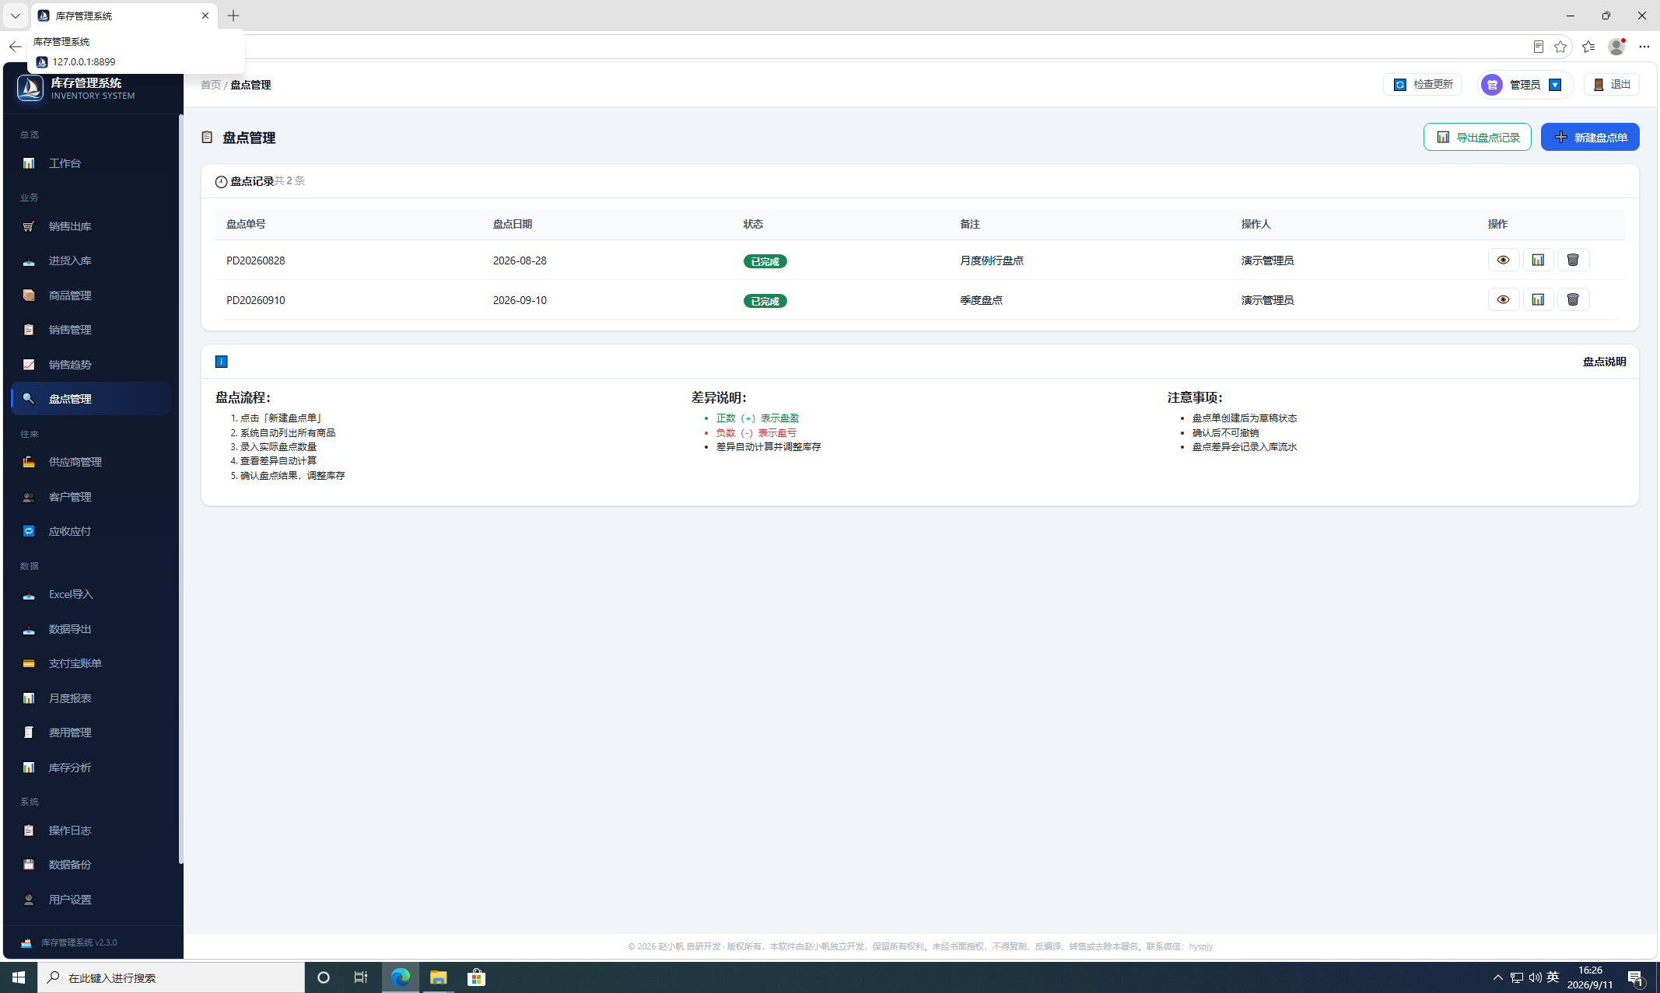Navigate to 用户设置
Image resolution: width=1660 pixels, height=993 pixels.
point(91,900)
